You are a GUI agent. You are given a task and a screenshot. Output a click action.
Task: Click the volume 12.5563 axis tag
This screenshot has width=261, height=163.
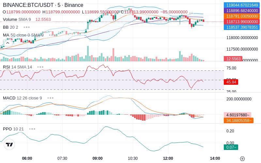pyautogui.click(x=233, y=59)
